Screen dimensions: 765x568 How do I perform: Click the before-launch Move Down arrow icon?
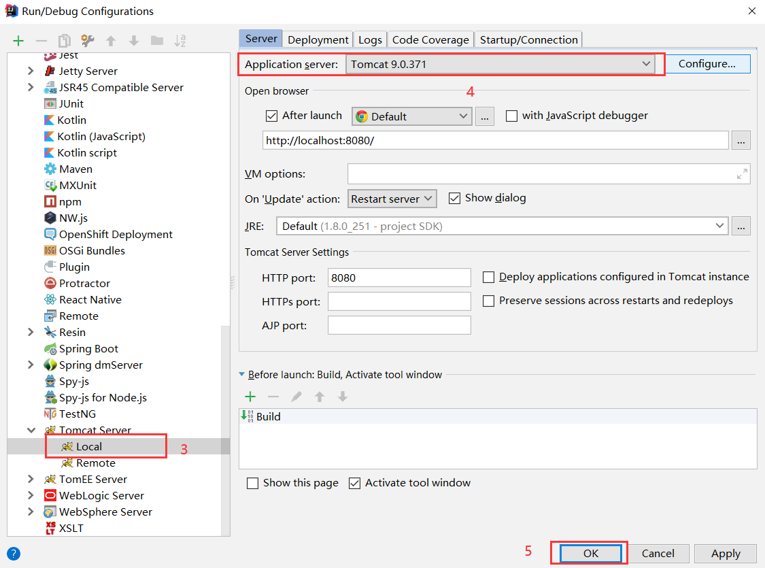tap(343, 397)
